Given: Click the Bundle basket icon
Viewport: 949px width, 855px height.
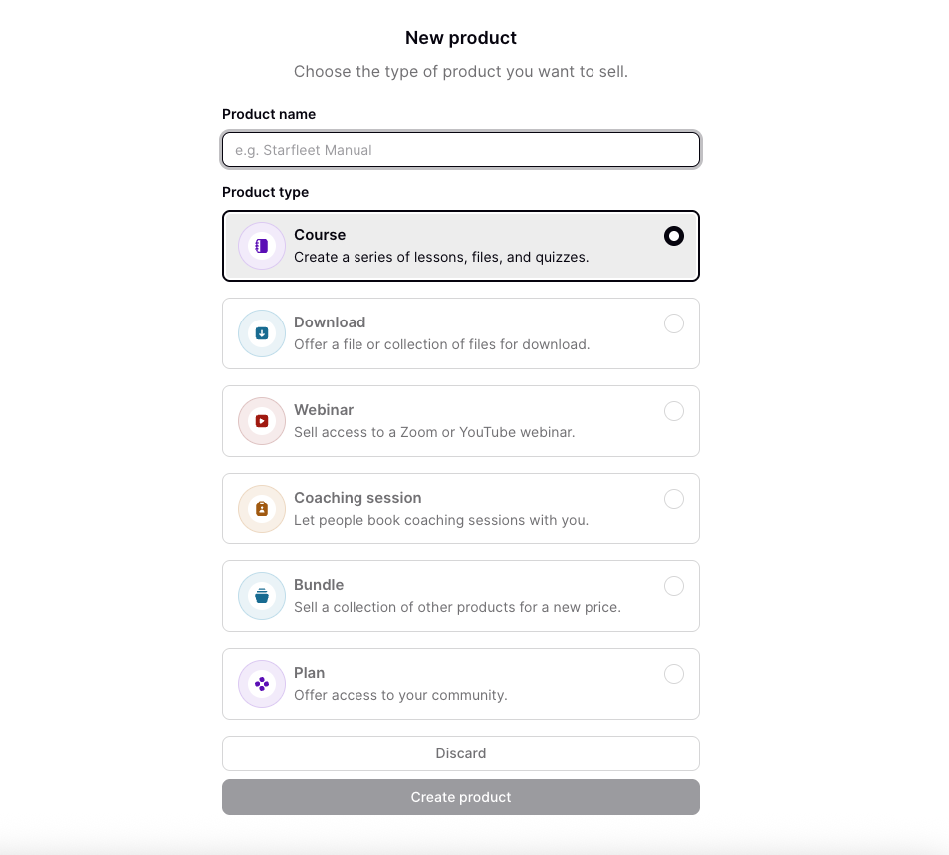Looking at the screenshot, I should click(x=260, y=595).
